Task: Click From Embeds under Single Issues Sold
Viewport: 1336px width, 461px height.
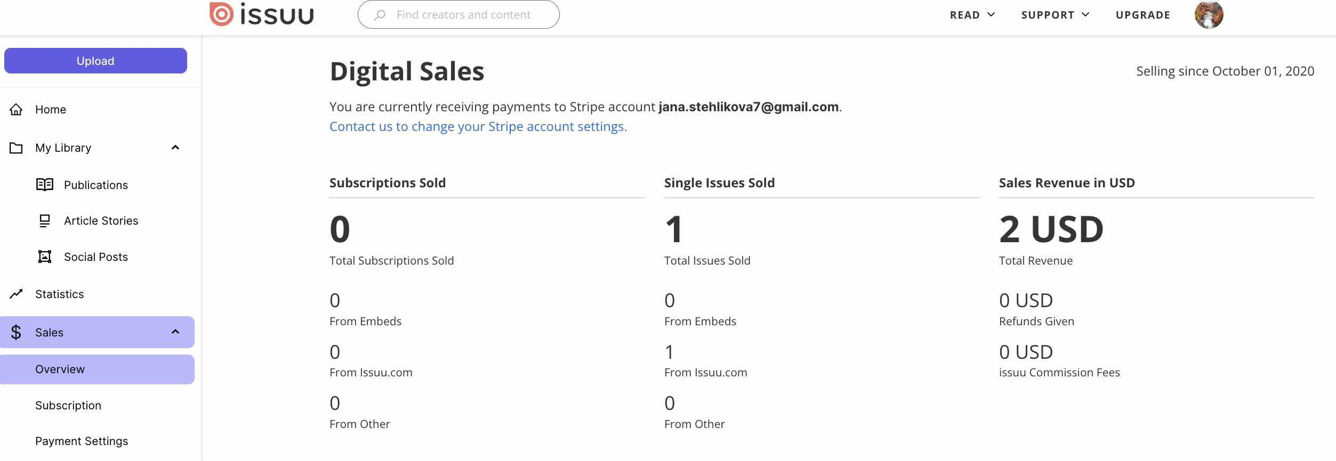Action: (x=700, y=322)
